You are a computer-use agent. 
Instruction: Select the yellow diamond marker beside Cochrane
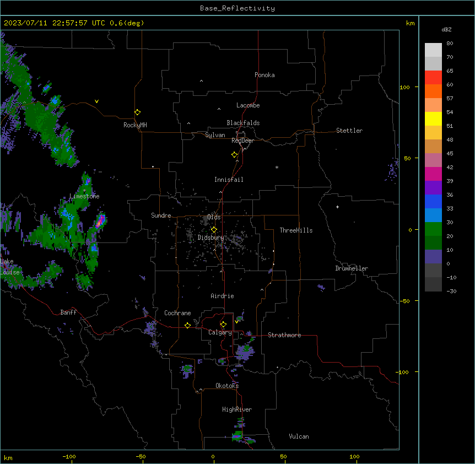pyautogui.click(x=187, y=325)
